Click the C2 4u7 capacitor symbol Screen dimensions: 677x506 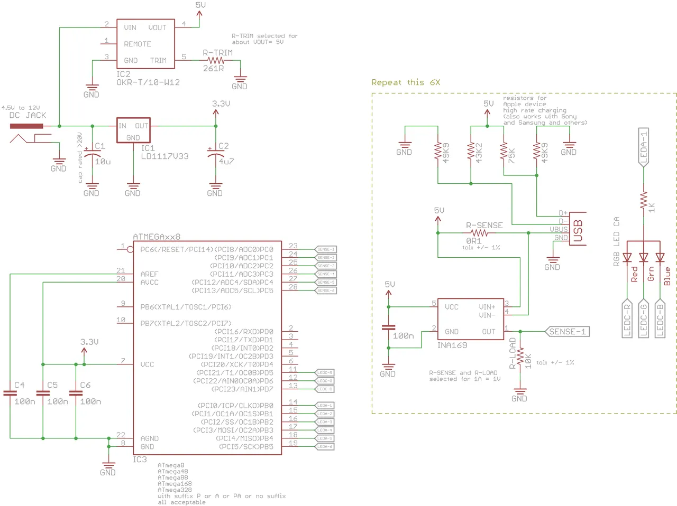(215, 154)
